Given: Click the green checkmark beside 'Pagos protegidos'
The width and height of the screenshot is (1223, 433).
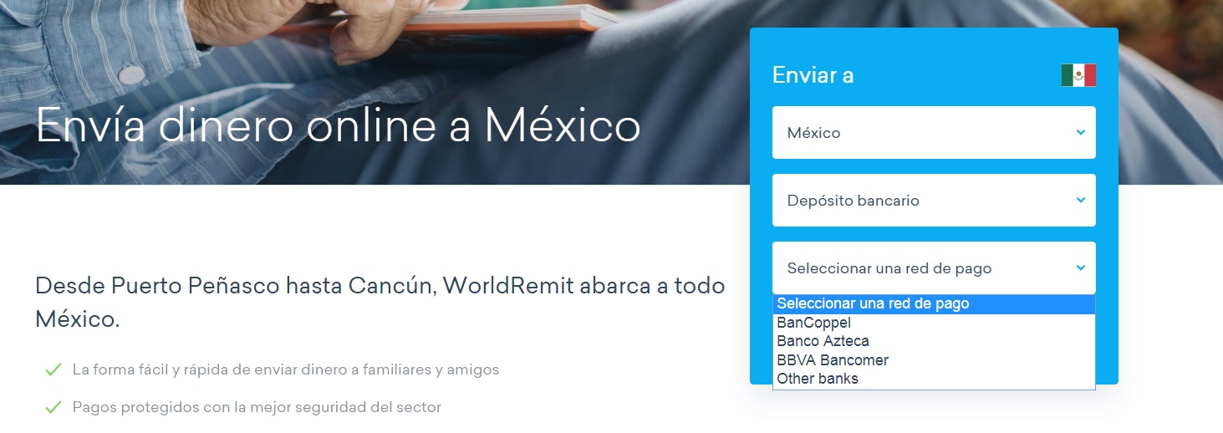Looking at the screenshot, I should [54, 407].
